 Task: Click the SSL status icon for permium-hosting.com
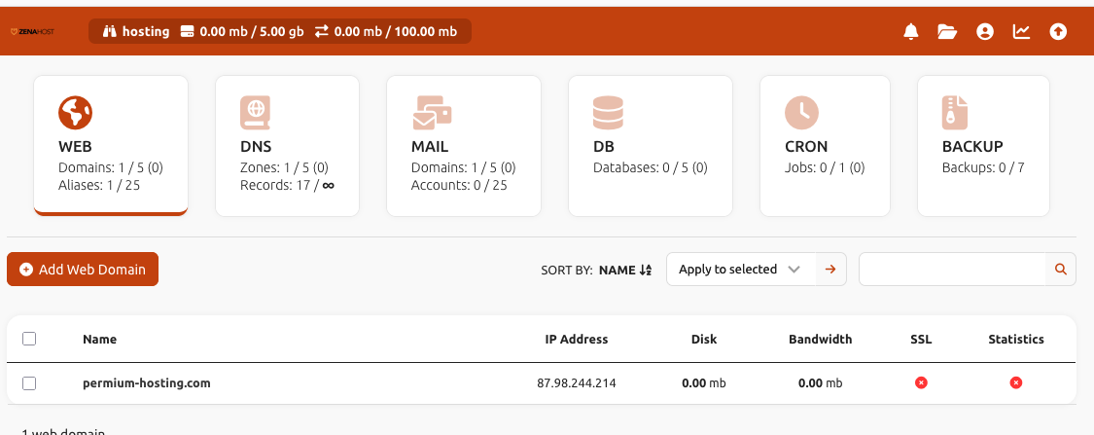tap(921, 383)
